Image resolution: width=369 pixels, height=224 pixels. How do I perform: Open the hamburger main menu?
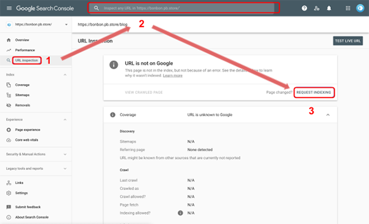click(x=9, y=8)
